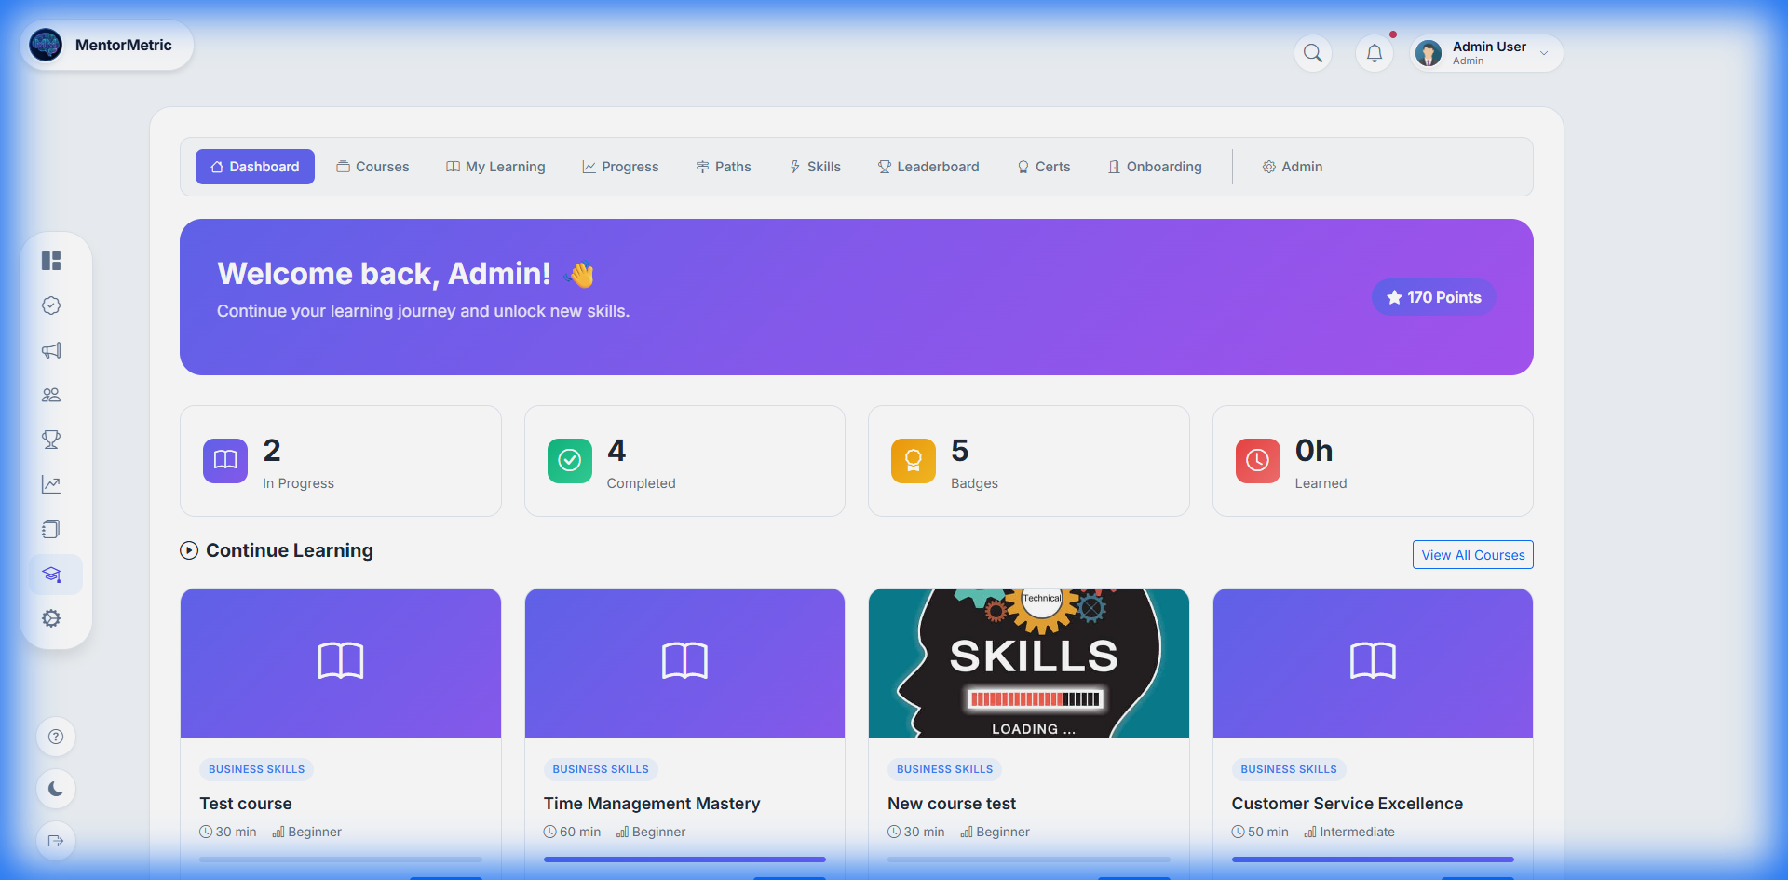This screenshot has height=880, width=1788.
Task: Switch to the Courses tab
Action: [x=372, y=166]
